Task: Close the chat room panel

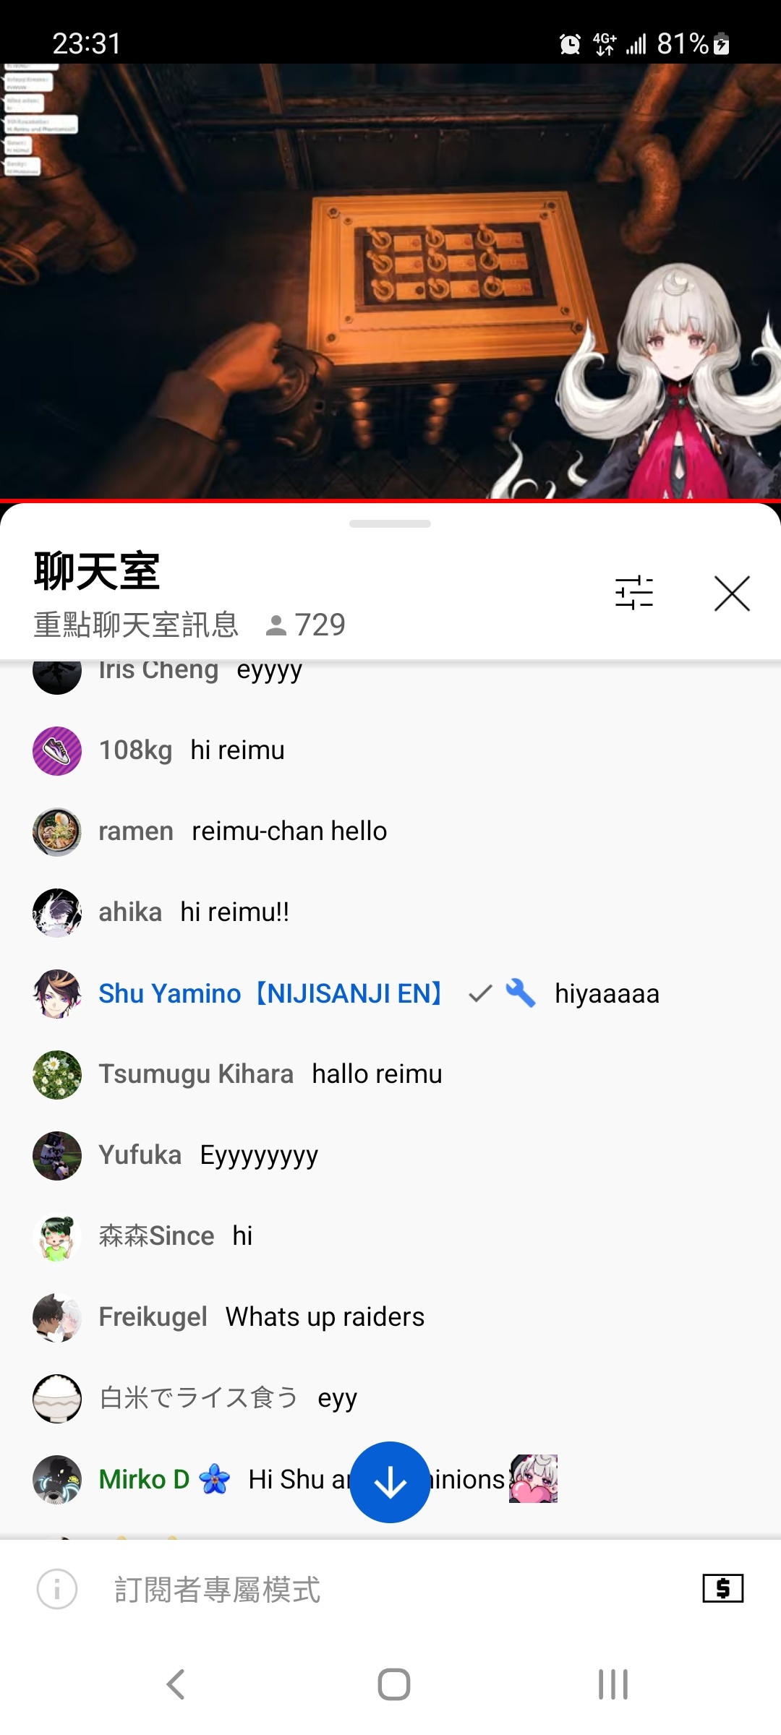Action: coord(732,594)
